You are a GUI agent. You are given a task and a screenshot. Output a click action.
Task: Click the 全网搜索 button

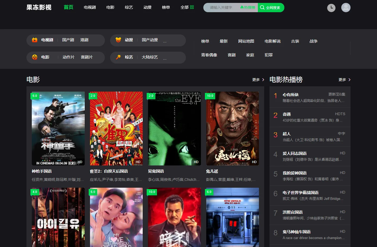pos(271,8)
